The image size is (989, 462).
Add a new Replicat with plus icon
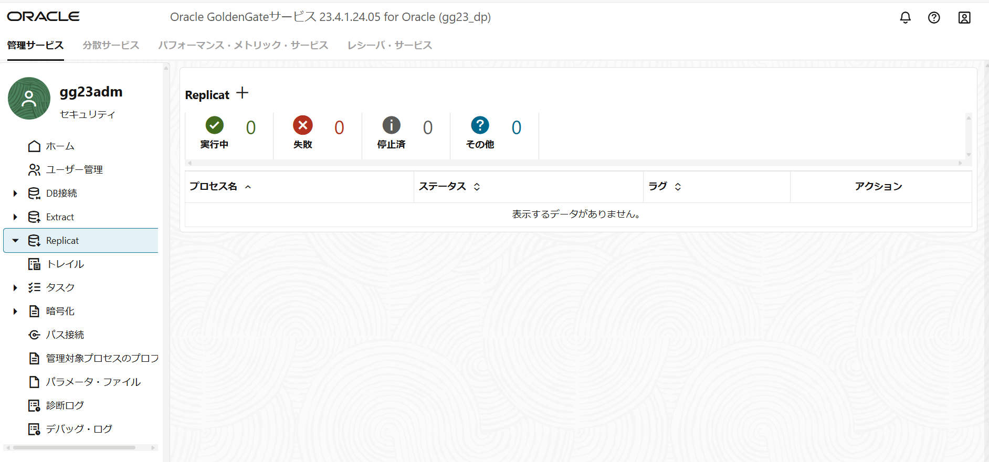(242, 93)
